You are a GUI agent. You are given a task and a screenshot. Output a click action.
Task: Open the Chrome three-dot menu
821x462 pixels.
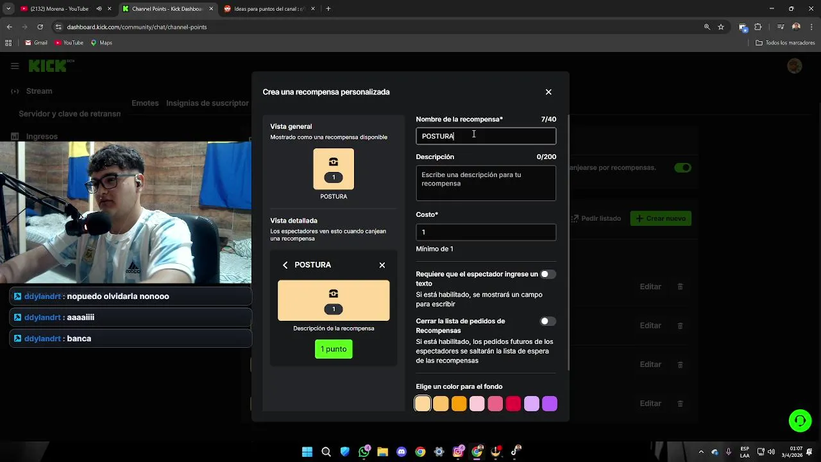coord(811,27)
